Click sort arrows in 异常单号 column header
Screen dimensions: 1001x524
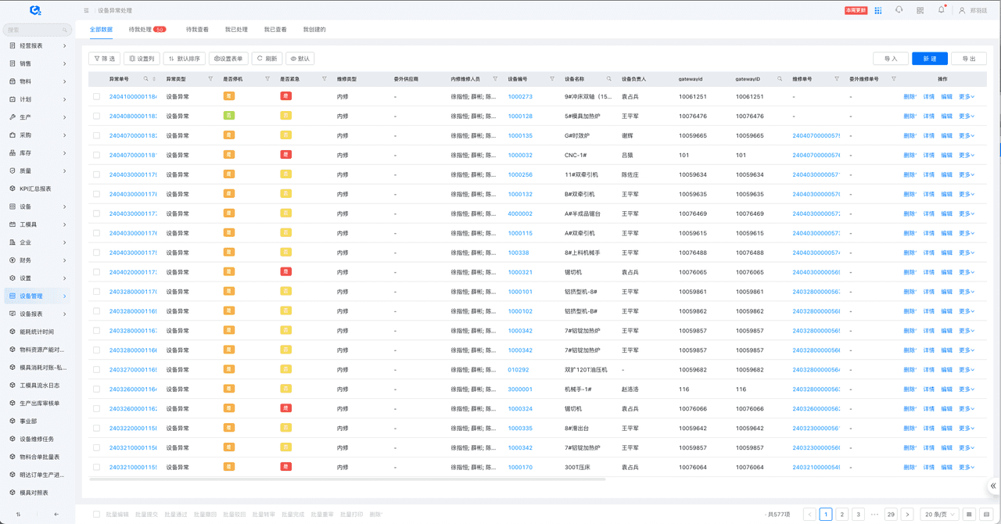[x=154, y=79]
